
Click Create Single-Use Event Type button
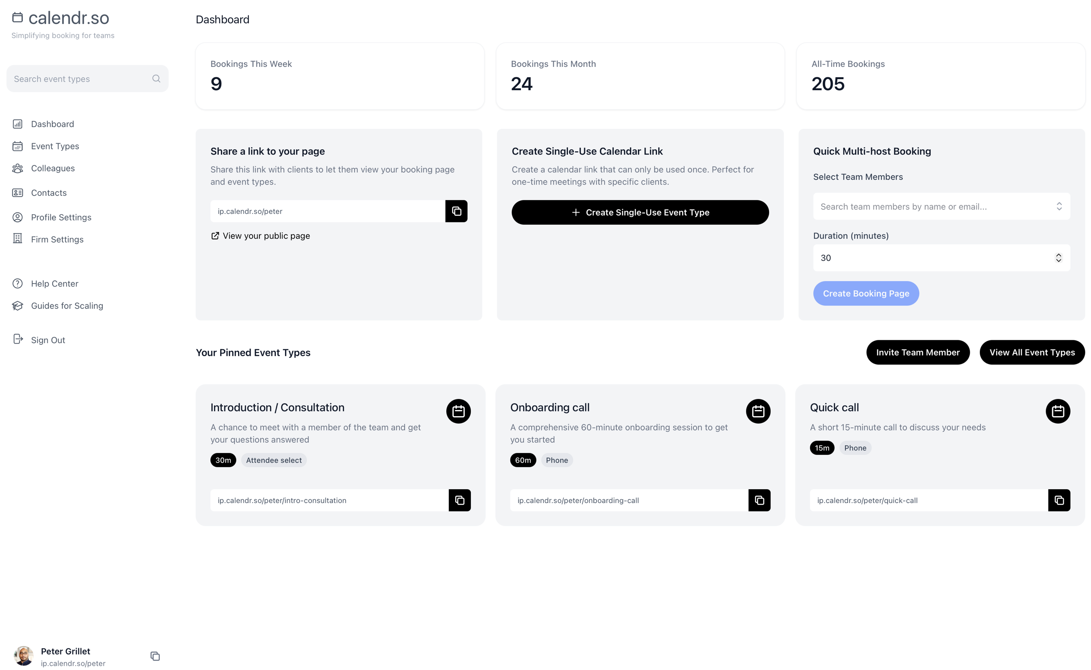pos(640,212)
